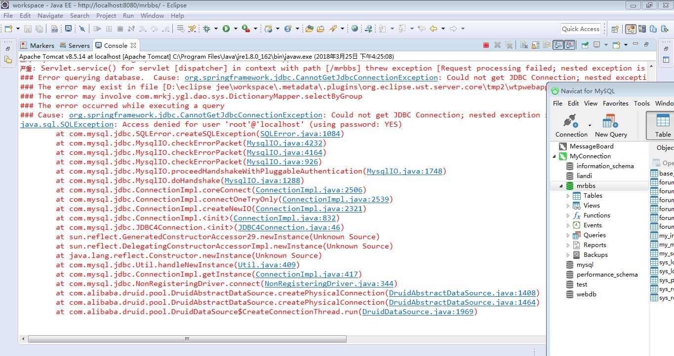
Task: Open java.sql.SQLException link in console
Action: click(67, 124)
